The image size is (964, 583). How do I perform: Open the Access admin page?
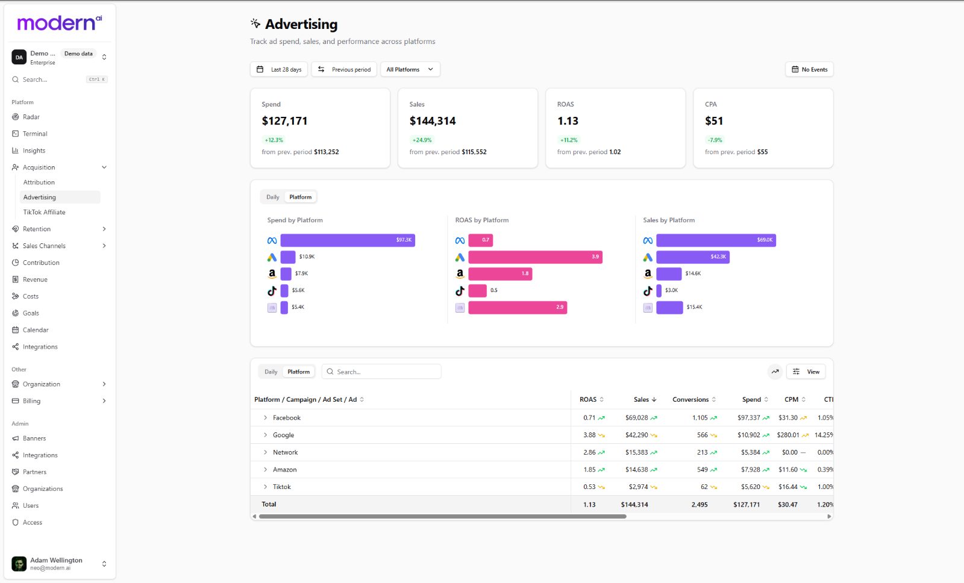[33, 523]
